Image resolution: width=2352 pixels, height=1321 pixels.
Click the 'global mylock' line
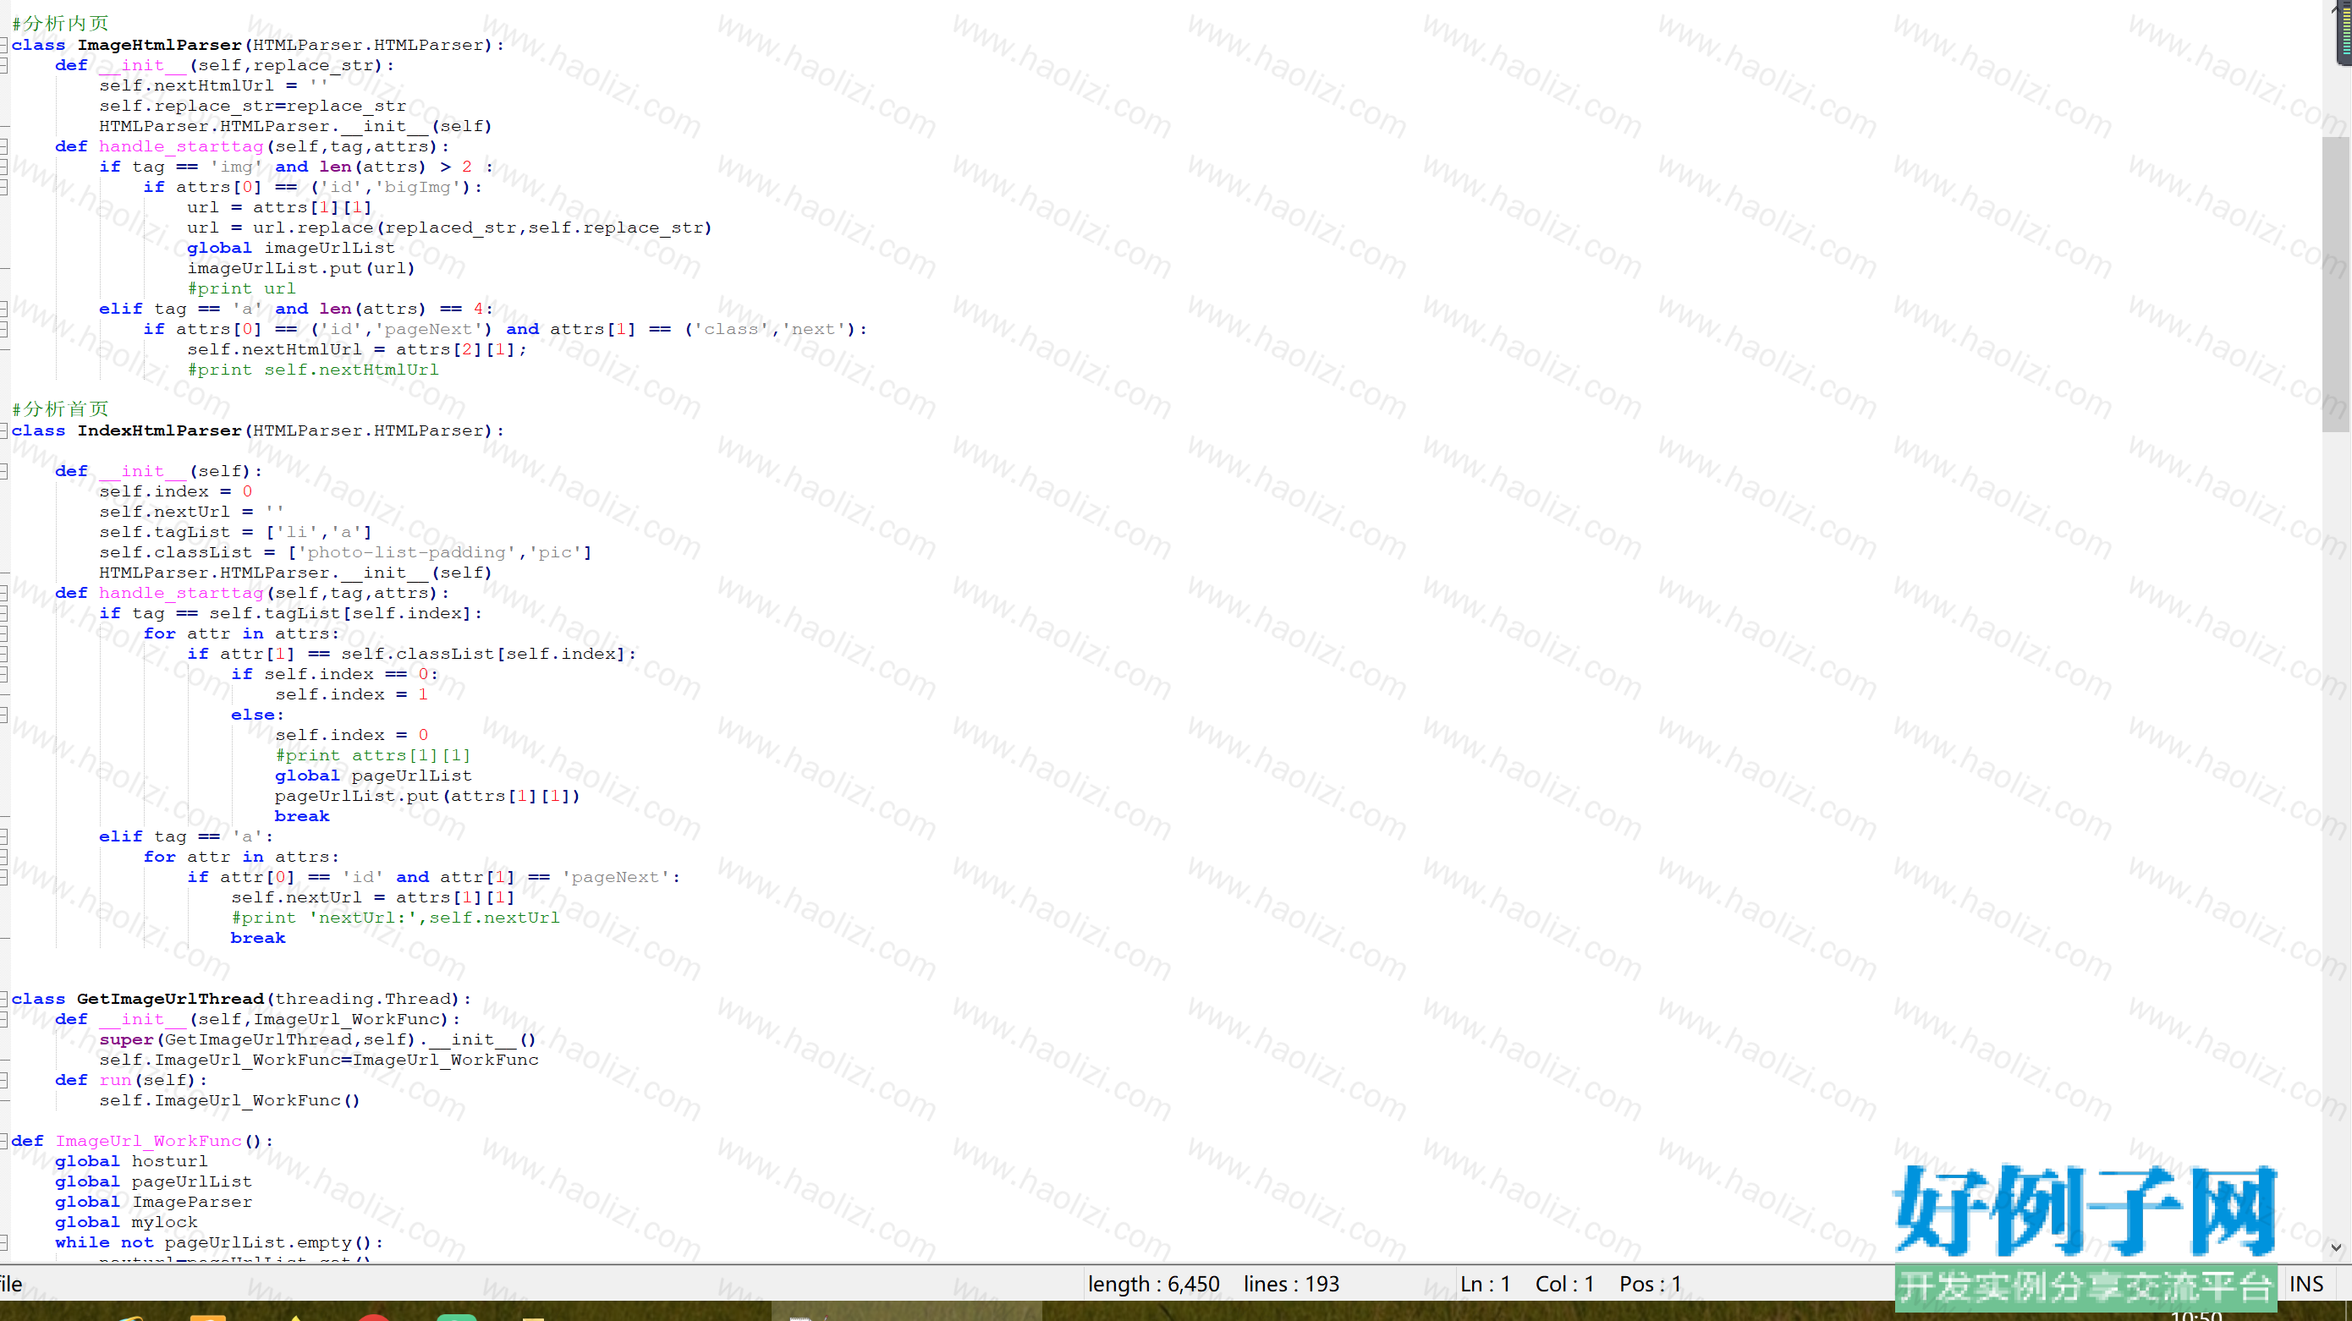pyautogui.click(x=126, y=1222)
